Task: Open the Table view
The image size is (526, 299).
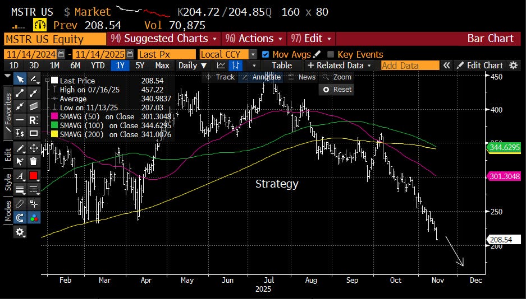Action: point(281,65)
